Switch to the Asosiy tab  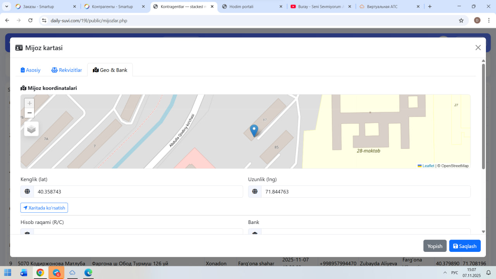(31, 70)
